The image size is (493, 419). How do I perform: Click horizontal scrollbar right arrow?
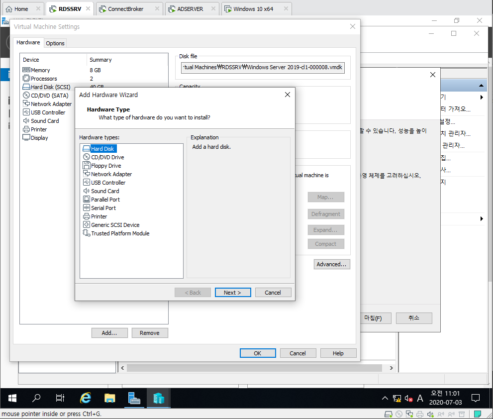391,368
